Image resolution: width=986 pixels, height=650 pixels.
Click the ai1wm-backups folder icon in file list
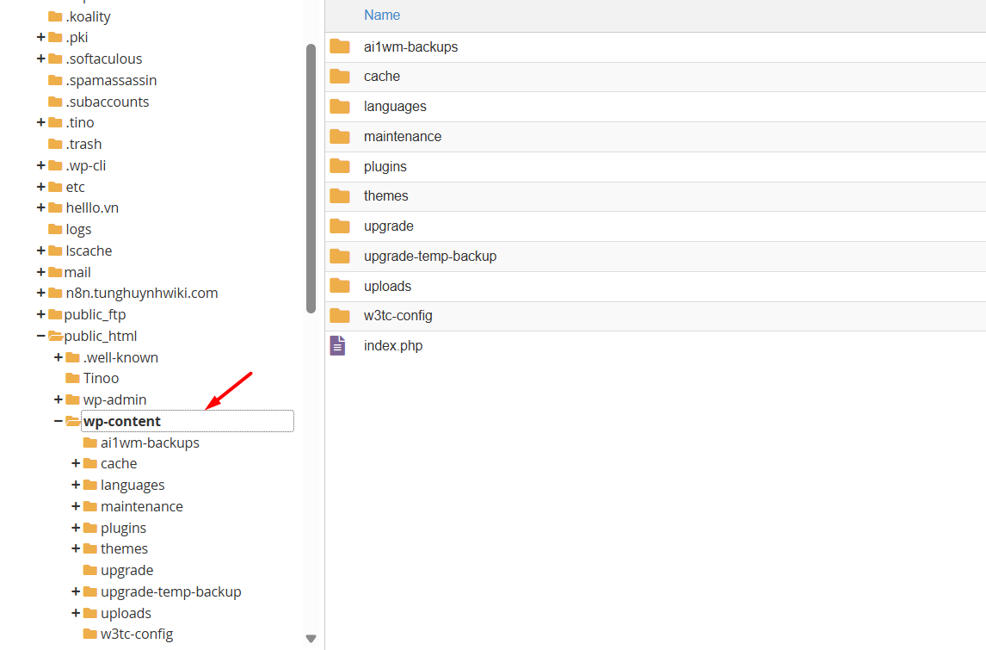click(x=340, y=46)
